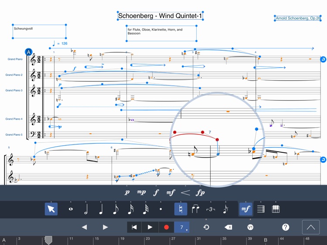Insert crescendo hairpin from palette
The image size is (327, 245).
[185, 192]
